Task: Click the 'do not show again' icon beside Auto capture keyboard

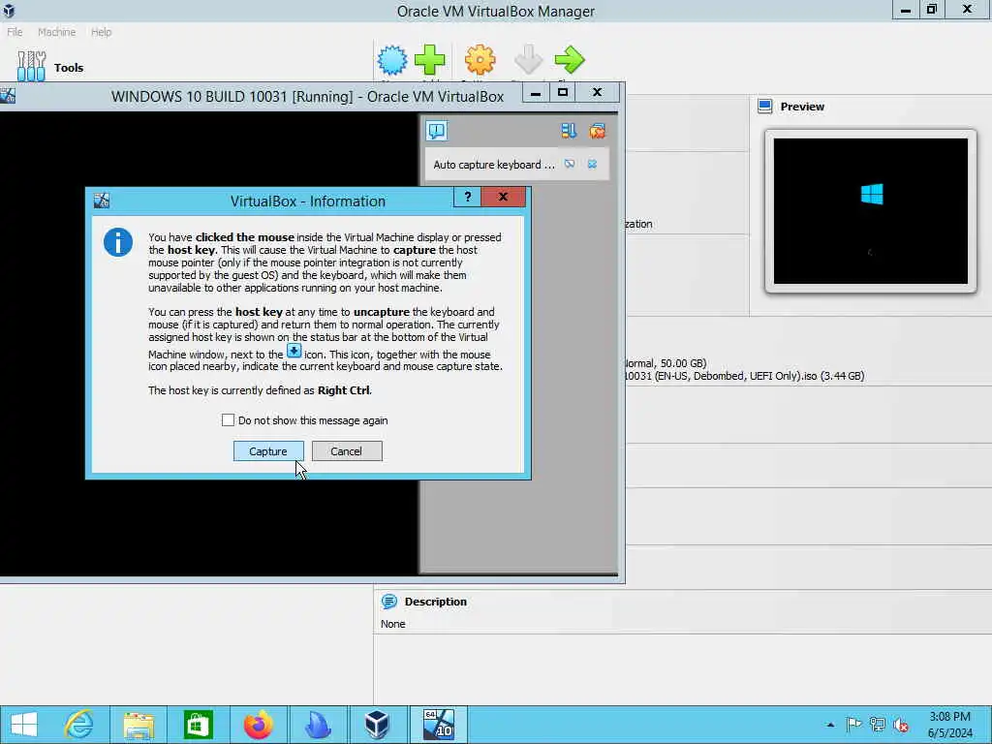Action: (570, 164)
